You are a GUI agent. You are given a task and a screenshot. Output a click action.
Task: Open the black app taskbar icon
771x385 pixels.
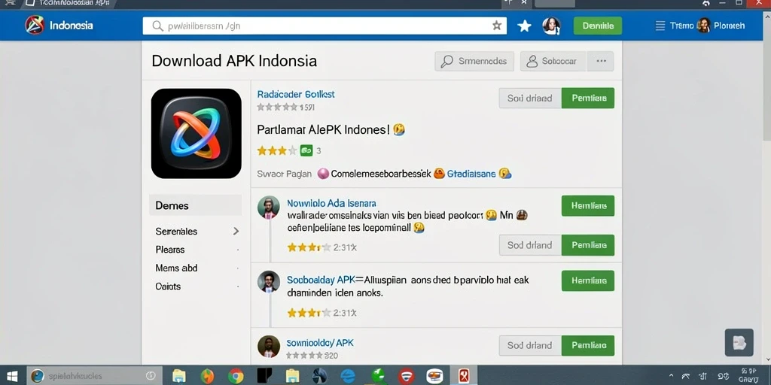point(264,376)
